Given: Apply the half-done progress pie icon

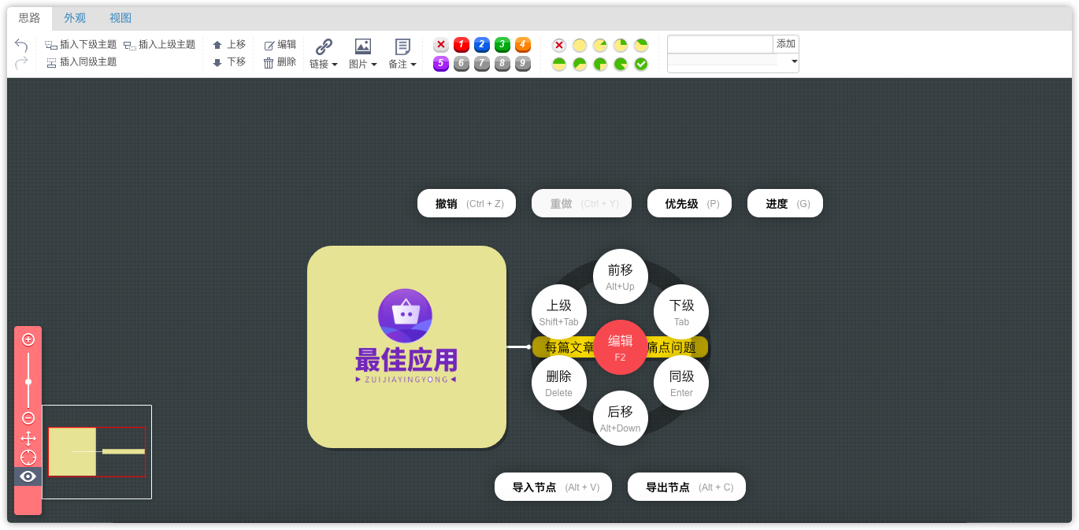Looking at the screenshot, I should (x=559, y=63).
